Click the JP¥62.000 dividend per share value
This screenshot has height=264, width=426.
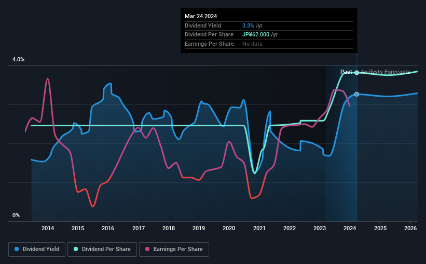click(x=256, y=35)
